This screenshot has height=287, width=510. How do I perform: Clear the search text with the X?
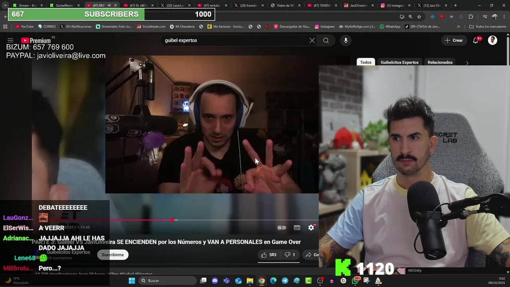pyautogui.click(x=312, y=40)
